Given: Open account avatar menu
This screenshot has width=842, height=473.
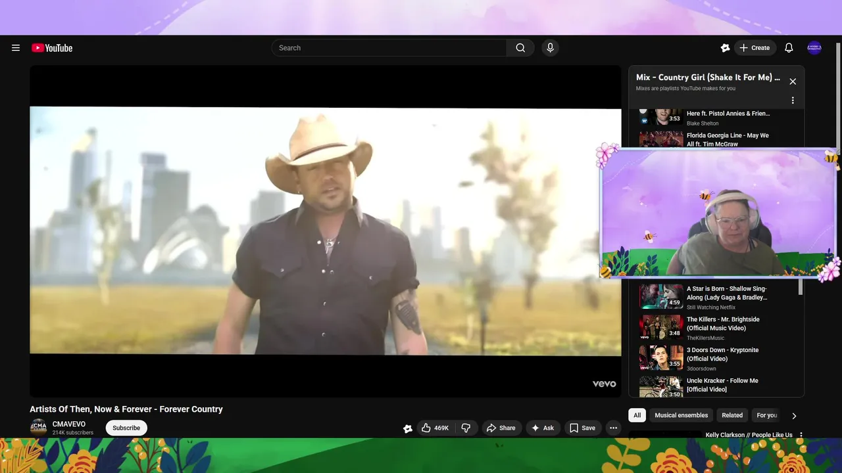Looking at the screenshot, I should [814, 48].
